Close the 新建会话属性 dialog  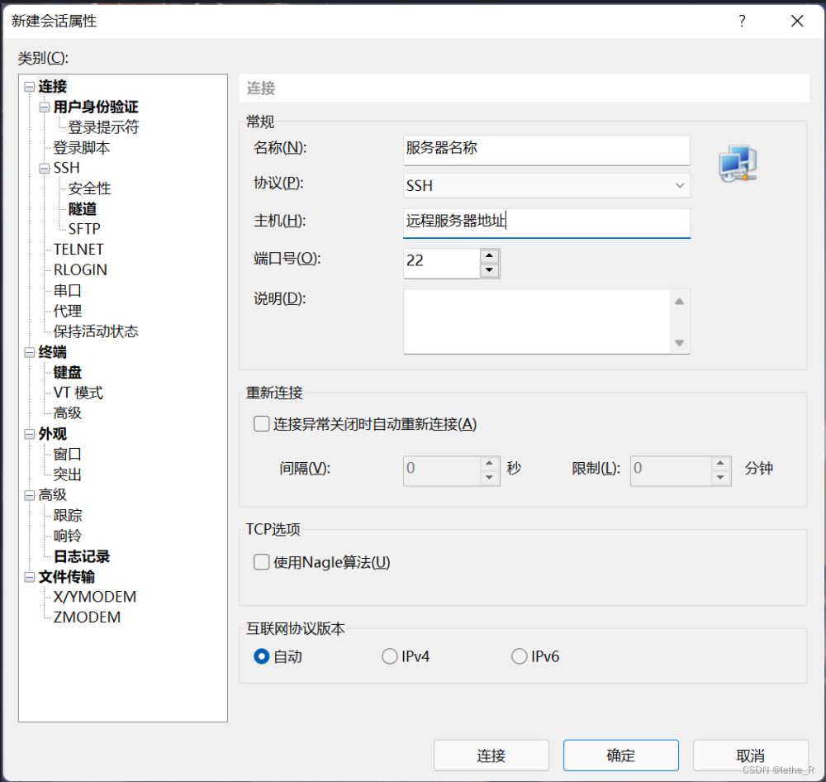point(797,21)
